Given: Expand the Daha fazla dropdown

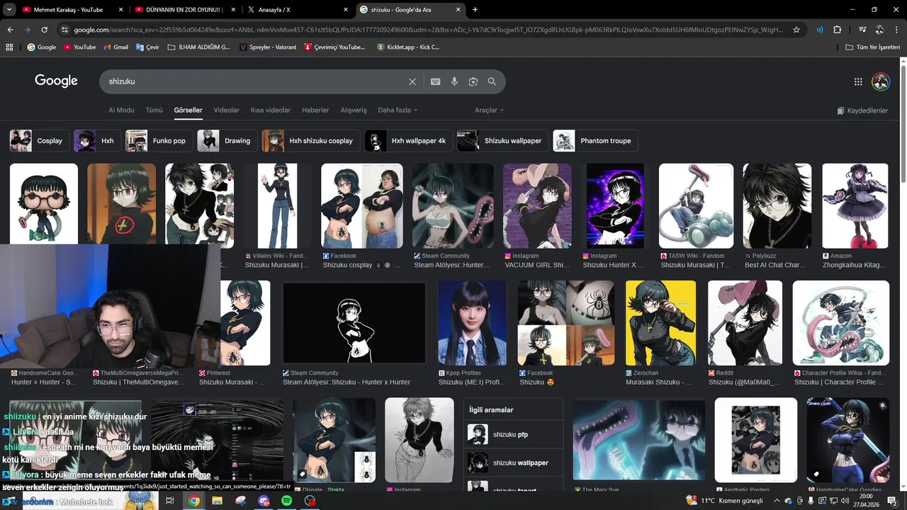Looking at the screenshot, I should point(398,110).
